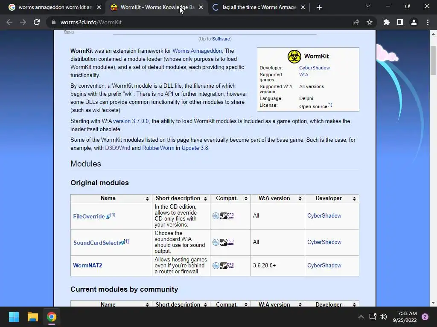Open the RubberWorm link

pos(158,148)
